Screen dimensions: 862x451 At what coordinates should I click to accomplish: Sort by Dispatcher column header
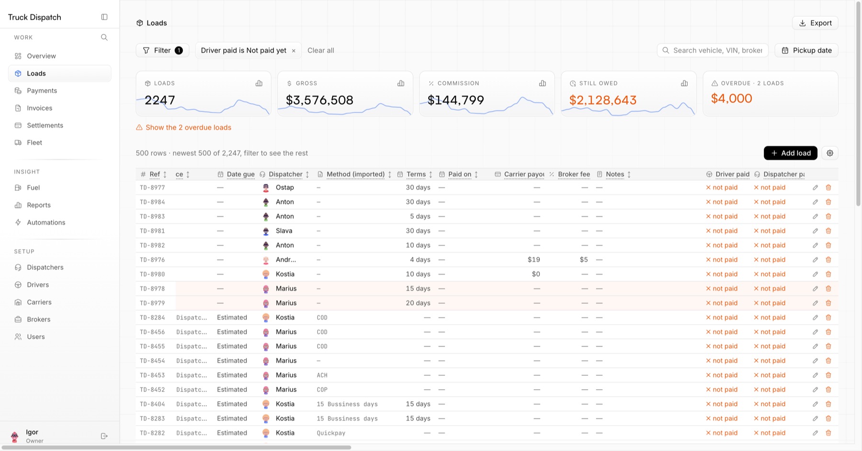[x=285, y=175]
